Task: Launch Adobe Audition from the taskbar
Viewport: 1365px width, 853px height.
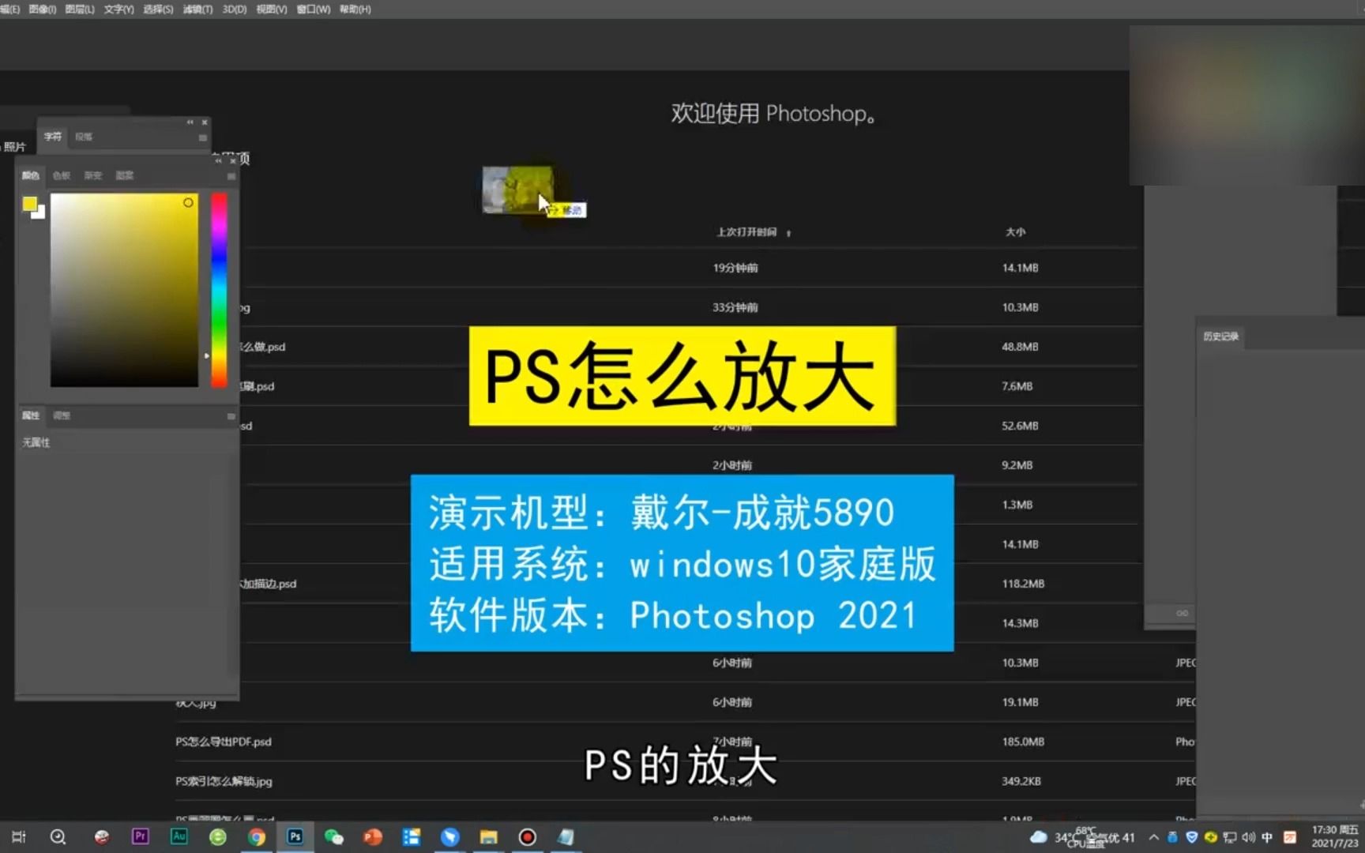Action: (179, 836)
